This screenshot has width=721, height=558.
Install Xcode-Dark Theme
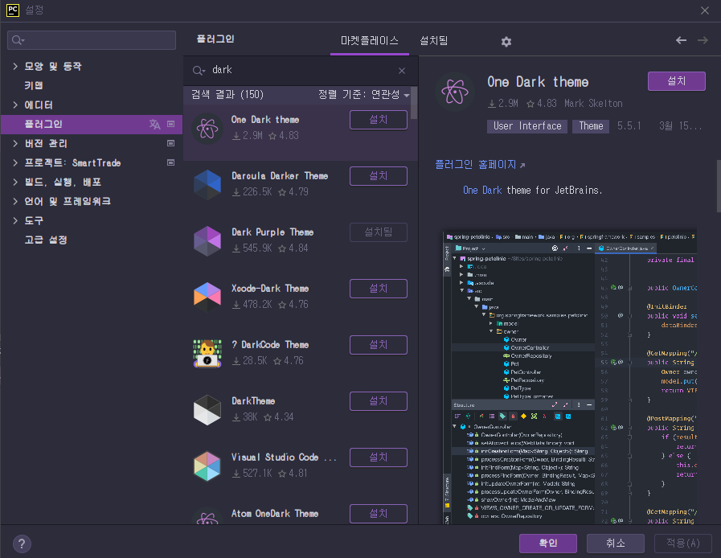point(379,289)
